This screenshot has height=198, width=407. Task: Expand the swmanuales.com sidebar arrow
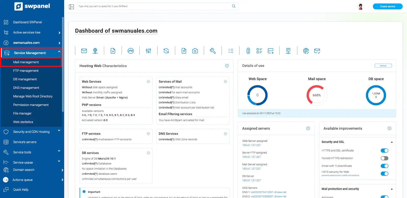point(59,43)
